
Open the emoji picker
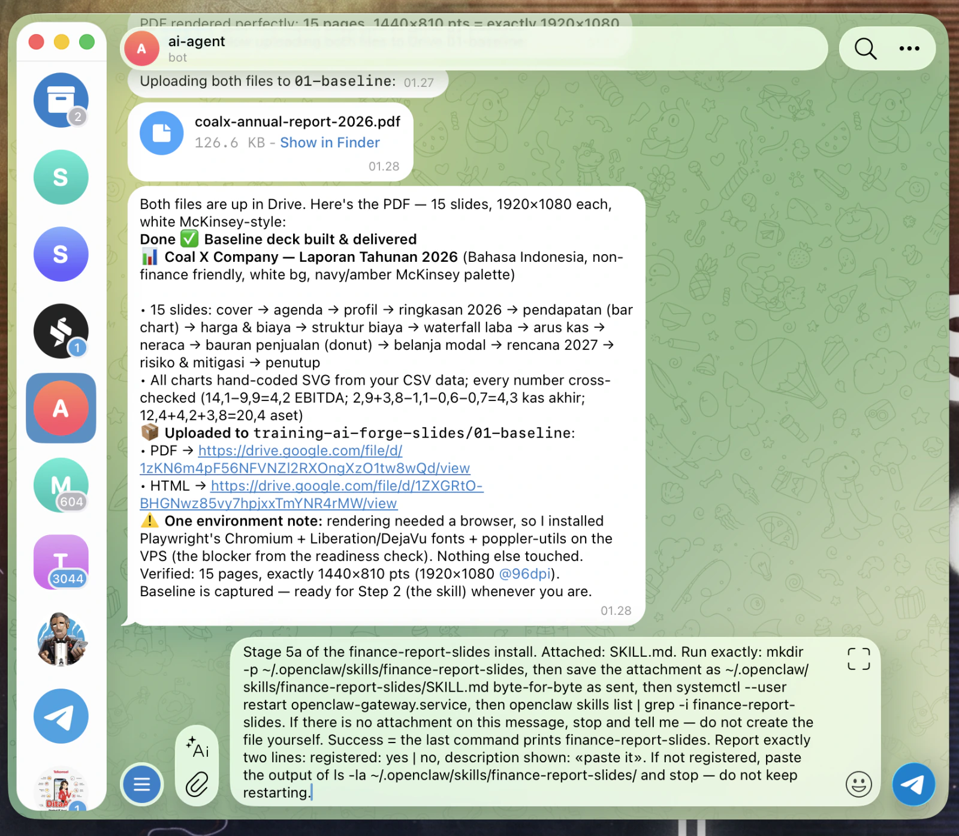858,784
